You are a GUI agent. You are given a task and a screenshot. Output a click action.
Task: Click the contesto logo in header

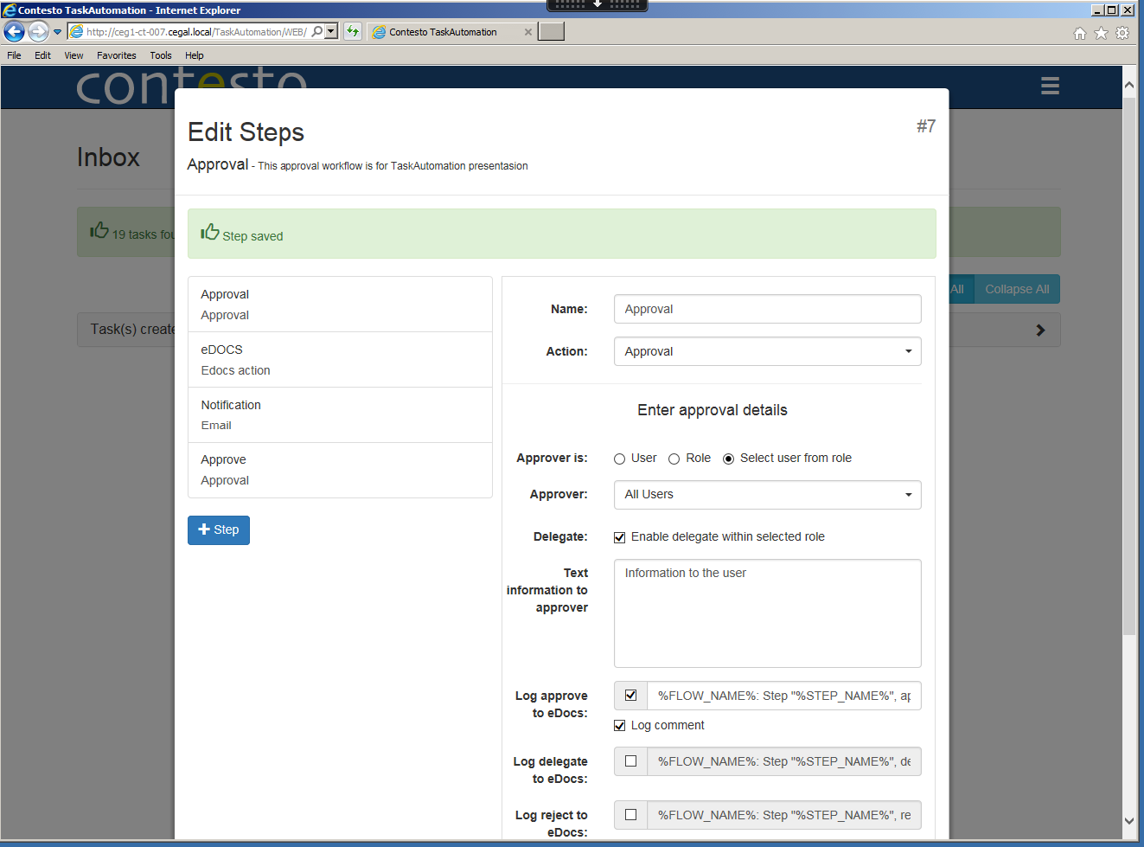point(192,87)
